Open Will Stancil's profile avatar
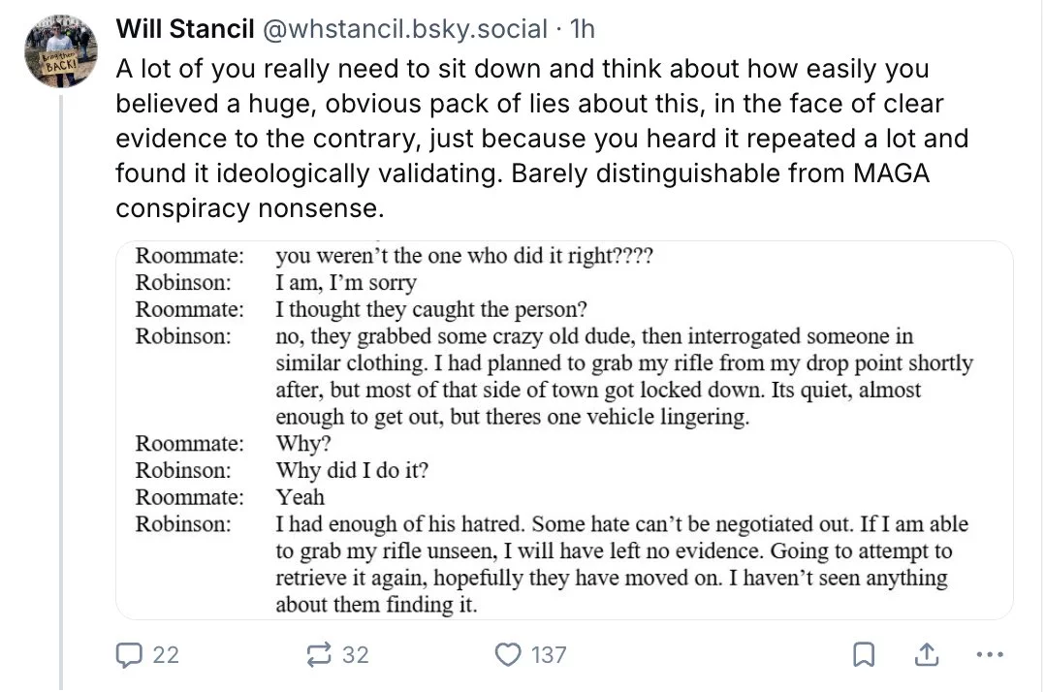Screen dimensions: 1045x692 61,51
